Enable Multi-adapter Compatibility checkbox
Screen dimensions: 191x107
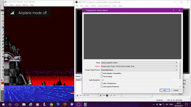pos(102,73)
